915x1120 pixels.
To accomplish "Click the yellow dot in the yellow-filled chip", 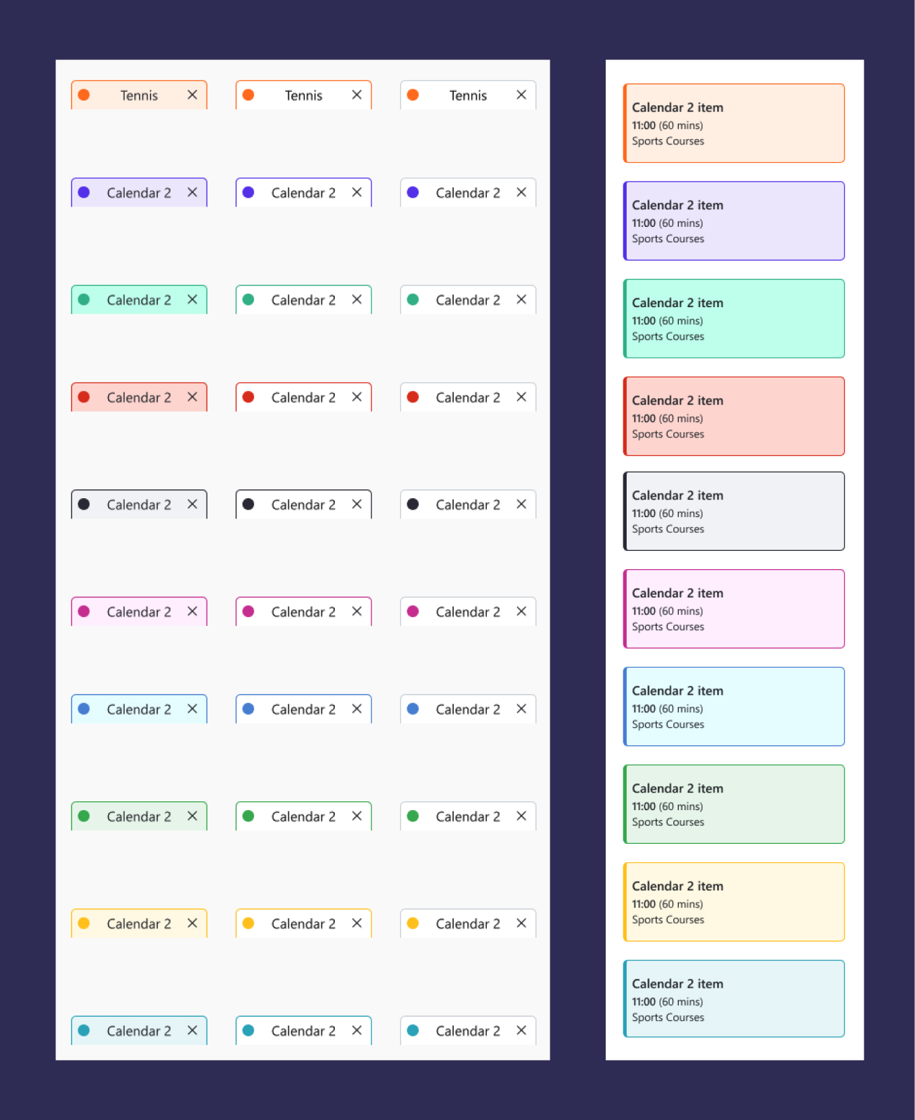I will 84,923.
